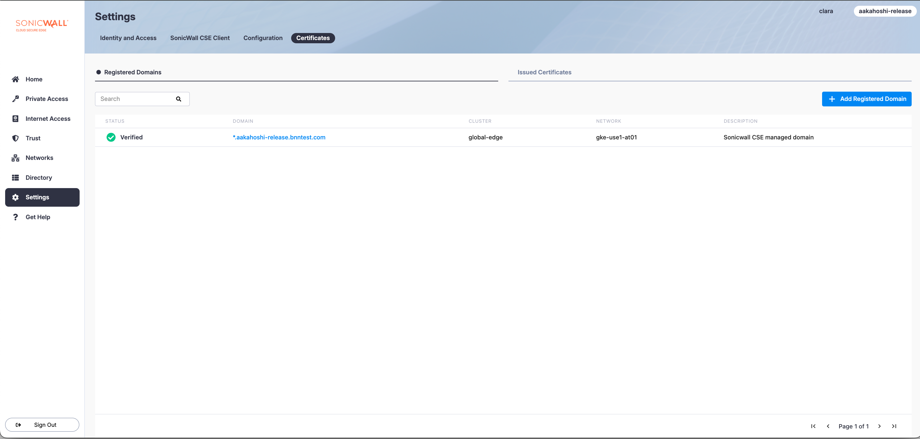Switch to the Issued Certificates tab
The width and height of the screenshot is (920, 439).
tap(544, 72)
